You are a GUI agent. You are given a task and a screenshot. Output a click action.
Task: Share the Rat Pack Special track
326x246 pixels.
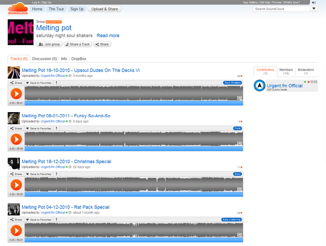[16, 219]
